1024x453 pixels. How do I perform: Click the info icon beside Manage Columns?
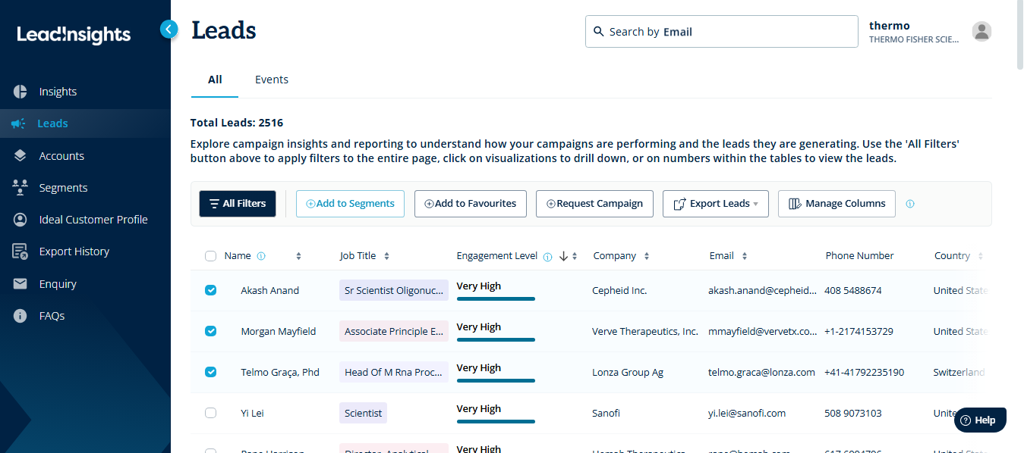910,204
